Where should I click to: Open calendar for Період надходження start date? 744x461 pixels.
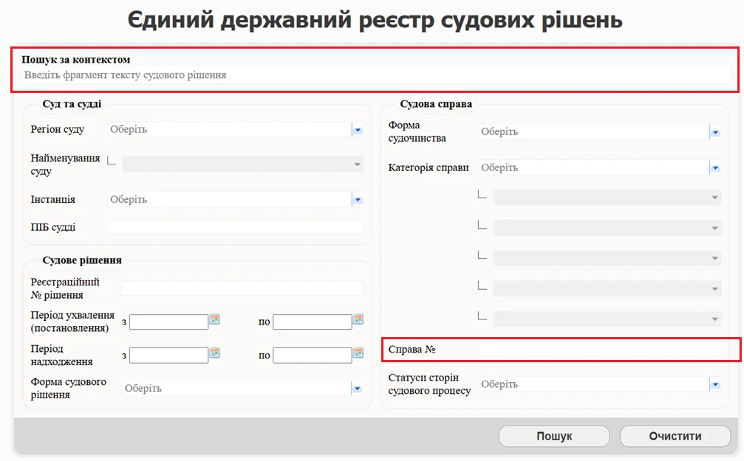[215, 353]
